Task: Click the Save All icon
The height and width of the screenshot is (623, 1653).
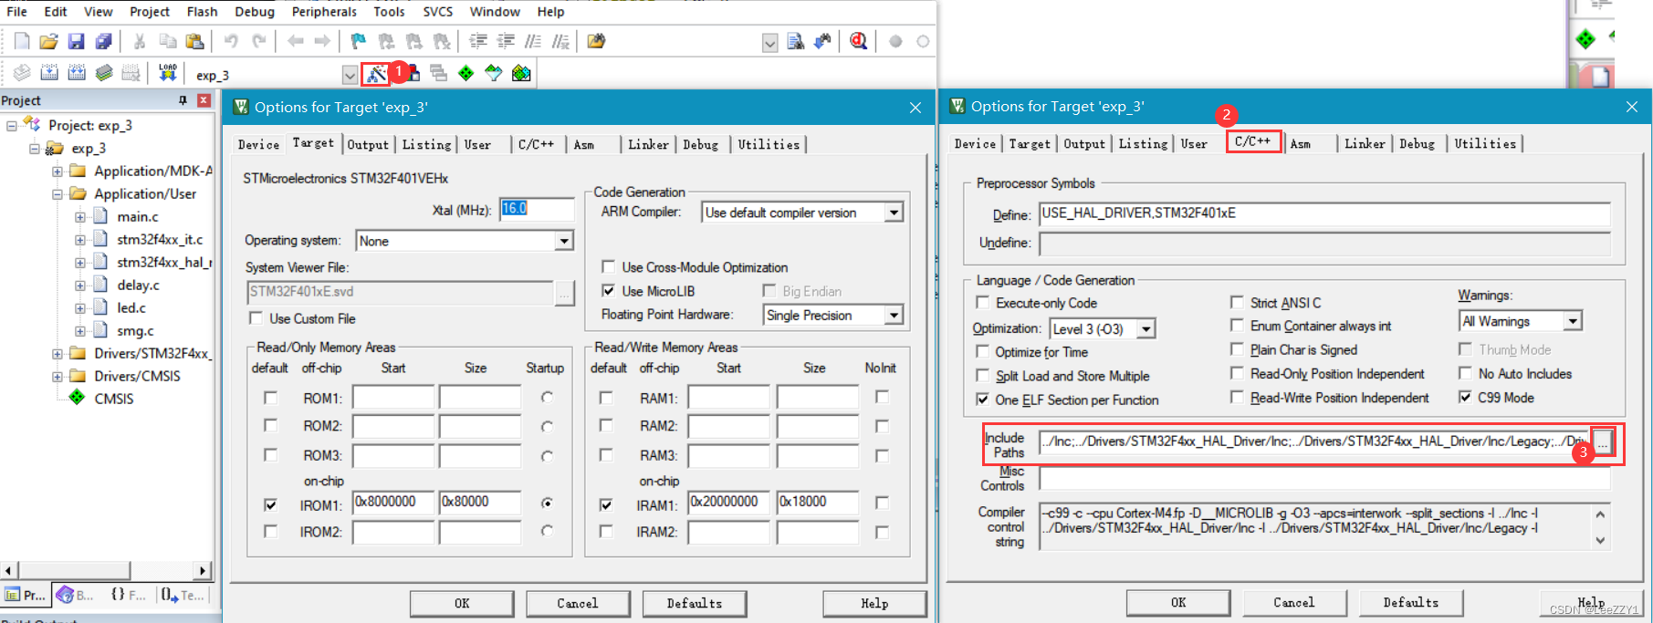Action: pyautogui.click(x=104, y=41)
